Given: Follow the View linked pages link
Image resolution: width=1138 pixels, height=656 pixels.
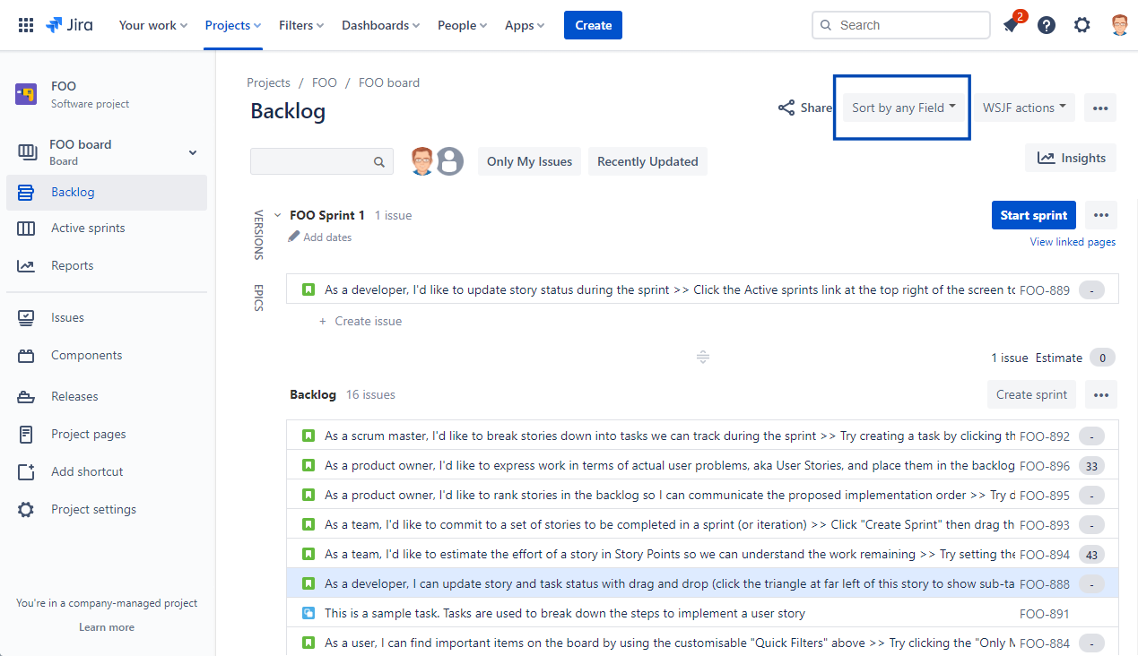Looking at the screenshot, I should [1073, 242].
